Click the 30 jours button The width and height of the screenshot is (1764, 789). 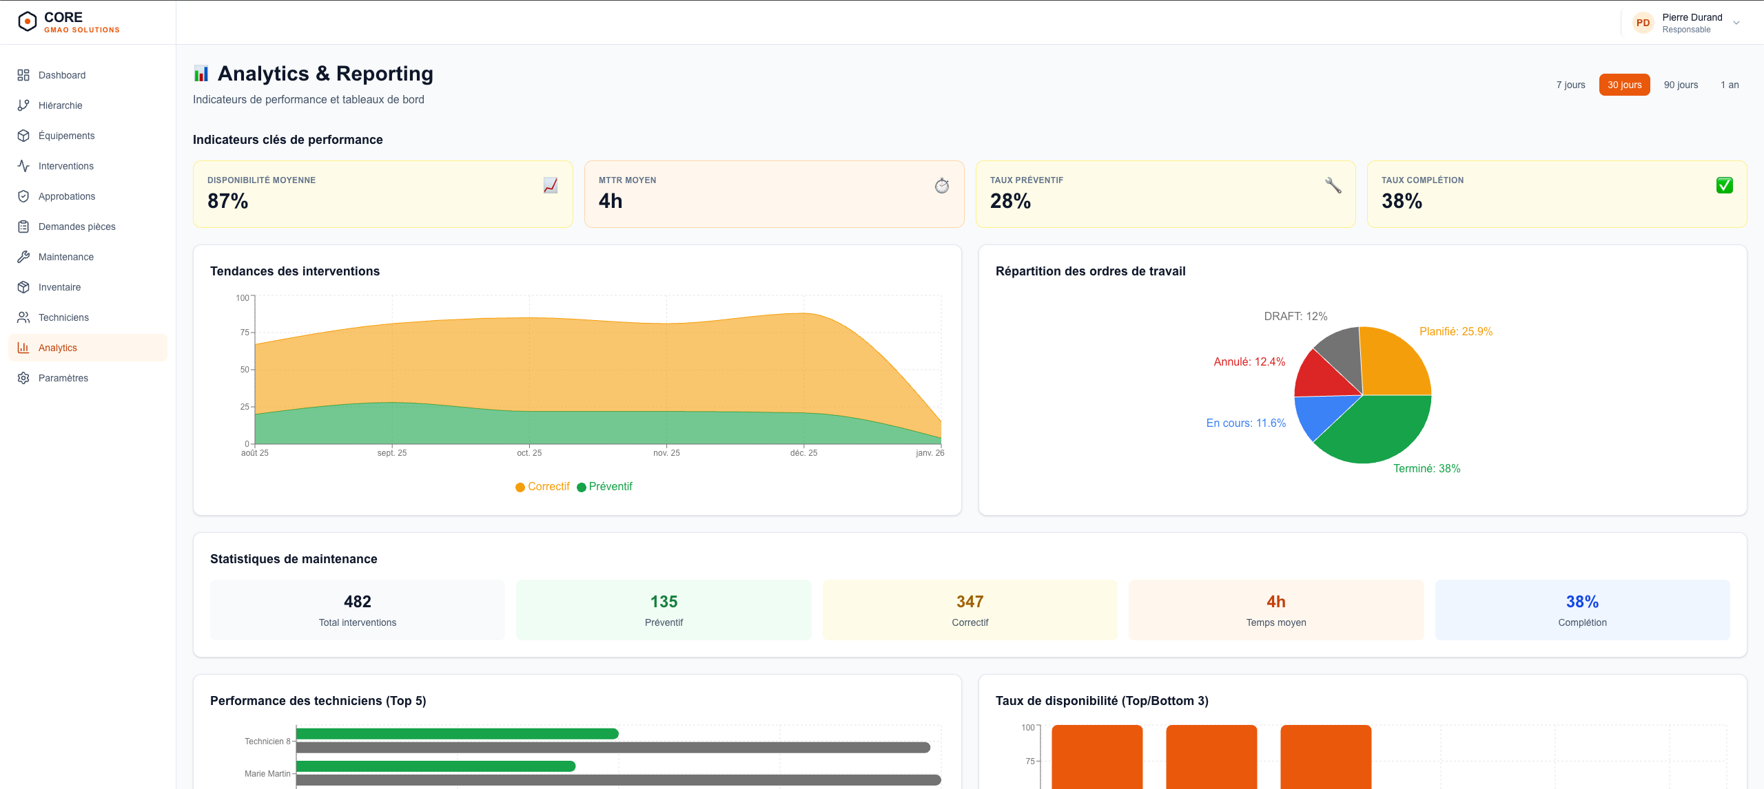pyautogui.click(x=1624, y=85)
